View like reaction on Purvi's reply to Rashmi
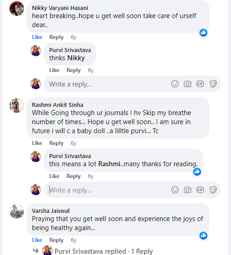Image resolution: width=231 pixels, height=255 pixels. [197, 172]
